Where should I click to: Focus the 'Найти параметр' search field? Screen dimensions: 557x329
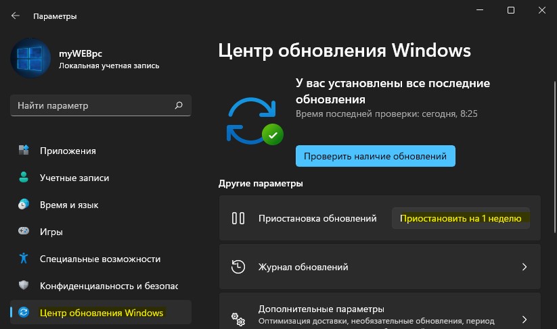[101, 105]
